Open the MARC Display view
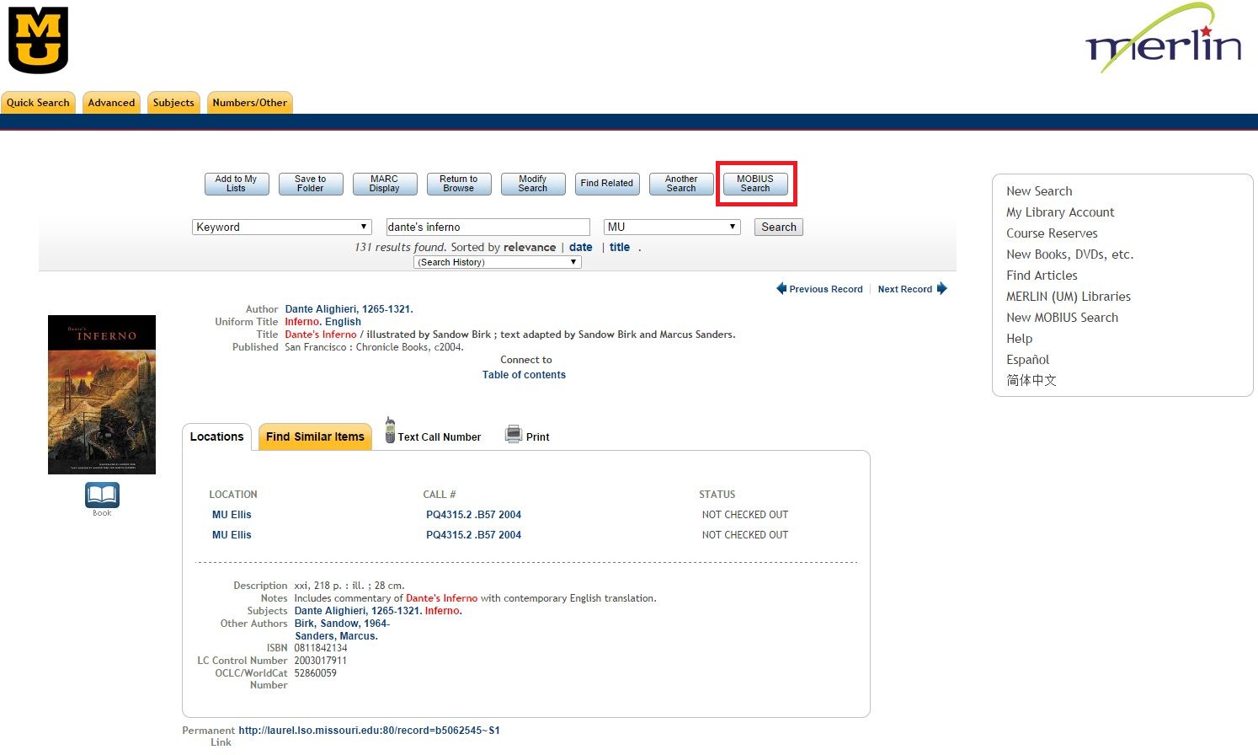The height and width of the screenshot is (755, 1258). tap(385, 184)
